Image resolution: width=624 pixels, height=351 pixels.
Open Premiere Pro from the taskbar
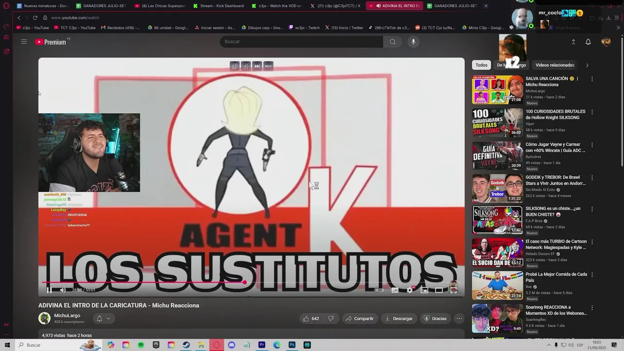[x=262, y=345]
